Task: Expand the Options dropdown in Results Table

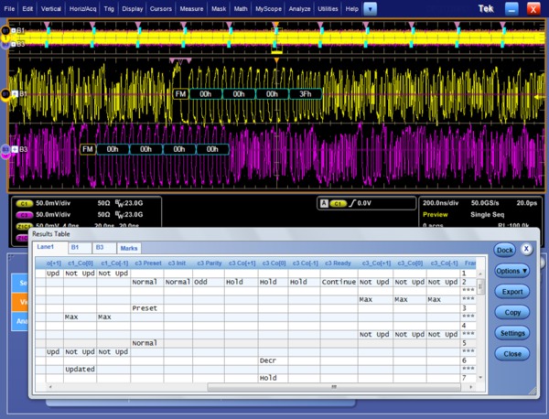Action: click(x=512, y=271)
